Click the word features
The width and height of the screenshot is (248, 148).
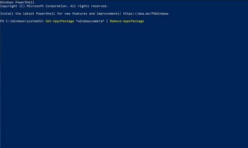point(80,14)
